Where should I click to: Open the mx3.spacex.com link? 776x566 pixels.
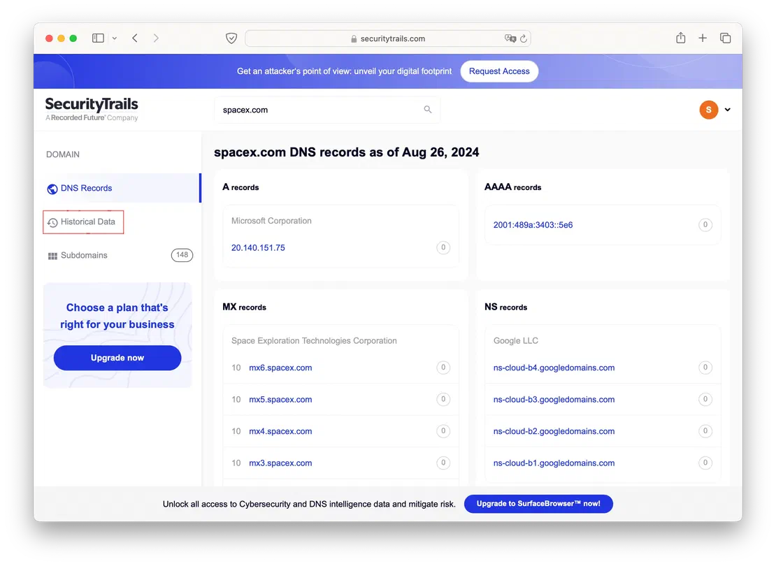pos(280,463)
